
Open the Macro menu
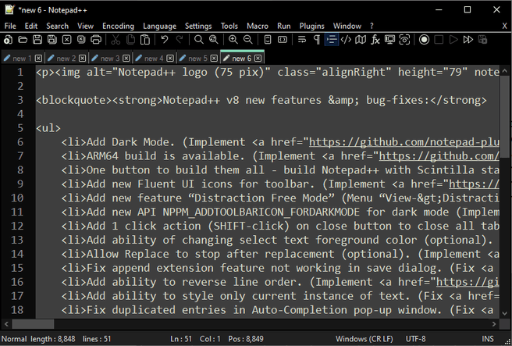pos(258,26)
